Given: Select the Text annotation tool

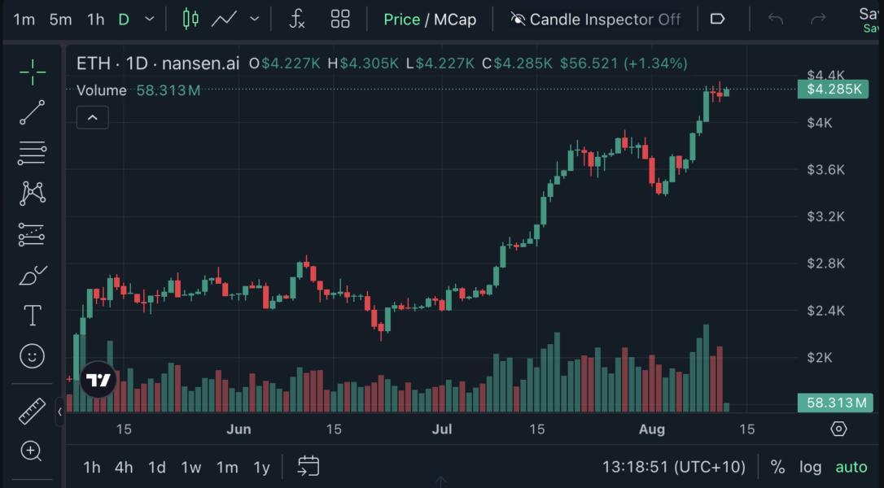Looking at the screenshot, I should point(31,316).
